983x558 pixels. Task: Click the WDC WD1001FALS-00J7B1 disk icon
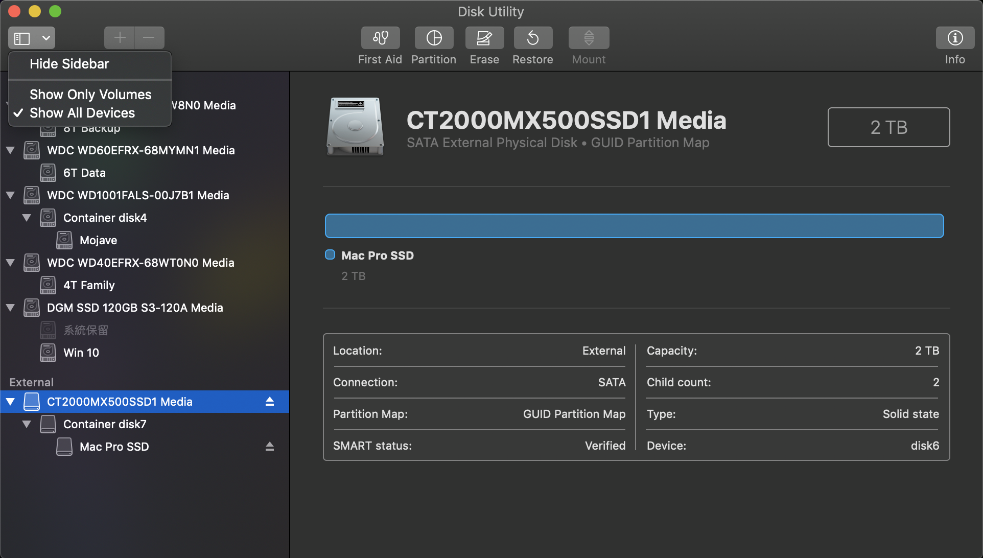pos(32,195)
